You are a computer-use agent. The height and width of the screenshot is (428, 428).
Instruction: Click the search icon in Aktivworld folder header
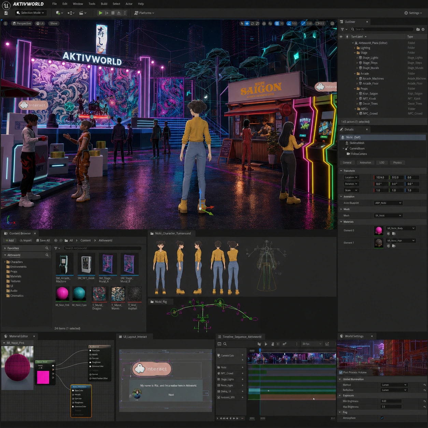click(x=47, y=255)
